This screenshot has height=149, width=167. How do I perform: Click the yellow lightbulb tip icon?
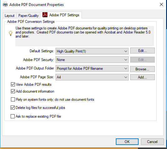(x=11, y=33)
